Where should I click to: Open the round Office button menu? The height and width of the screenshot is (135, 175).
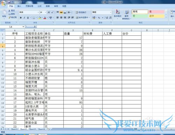pos(3,3)
